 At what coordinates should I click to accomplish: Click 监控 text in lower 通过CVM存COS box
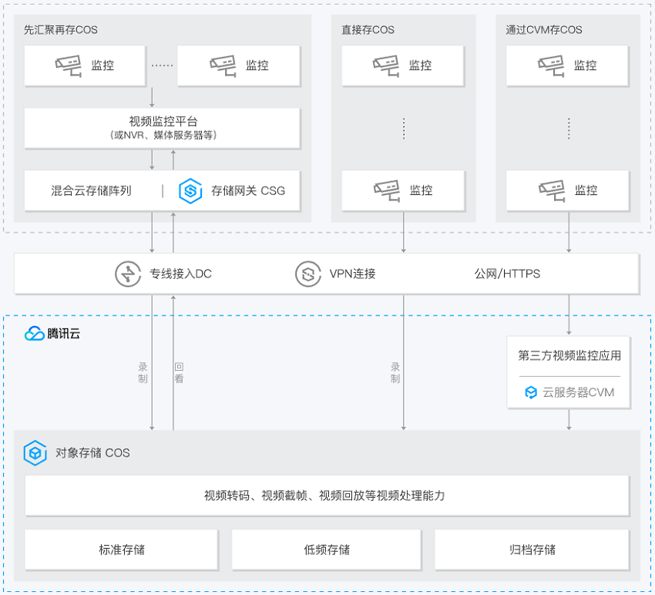click(586, 191)
